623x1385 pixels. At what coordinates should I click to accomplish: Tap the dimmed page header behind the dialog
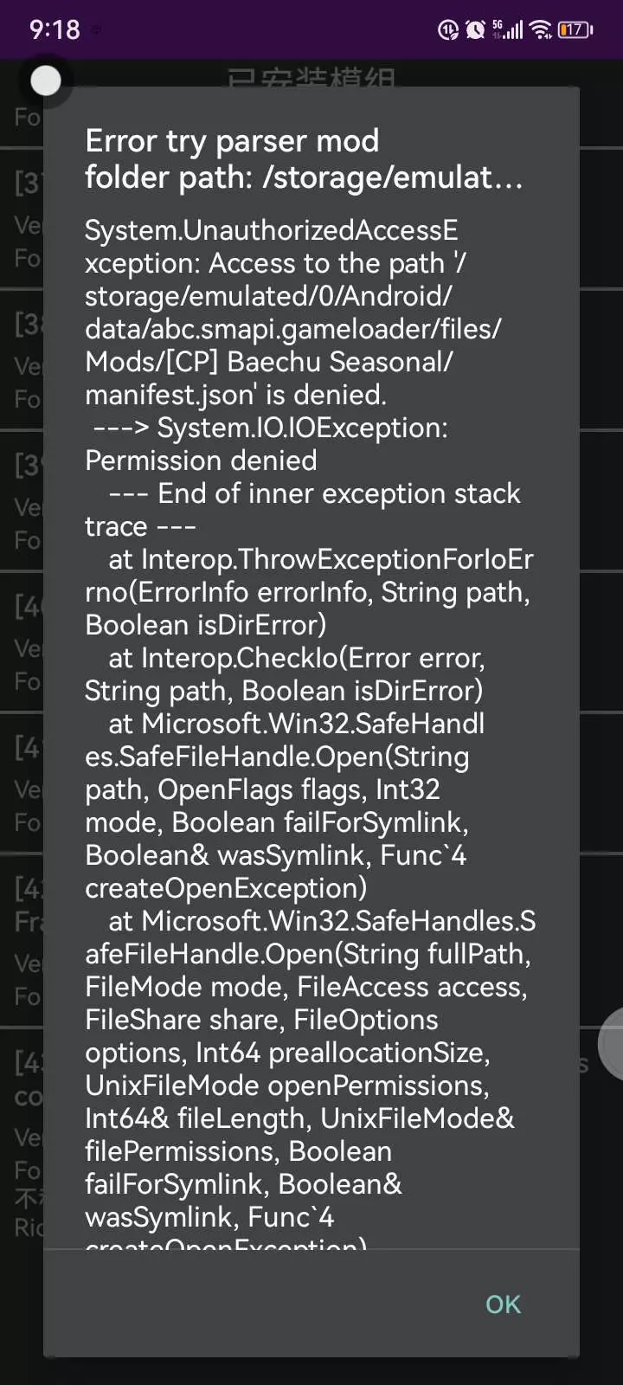311,76
